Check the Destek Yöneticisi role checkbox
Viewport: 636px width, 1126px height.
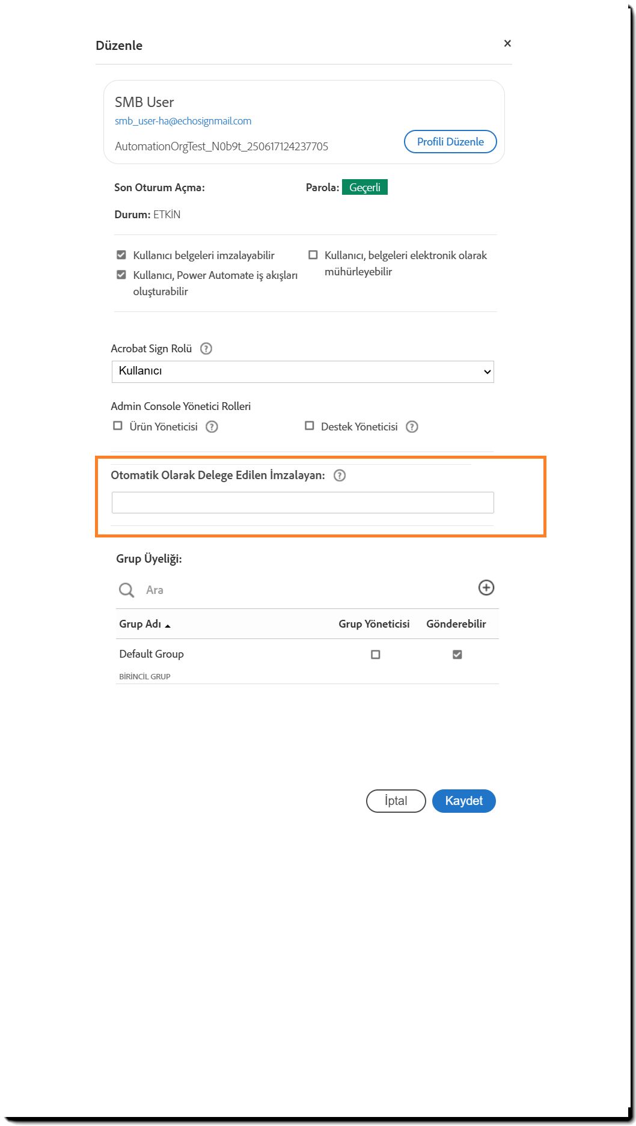pyautogui.click(x=310, y=426)
